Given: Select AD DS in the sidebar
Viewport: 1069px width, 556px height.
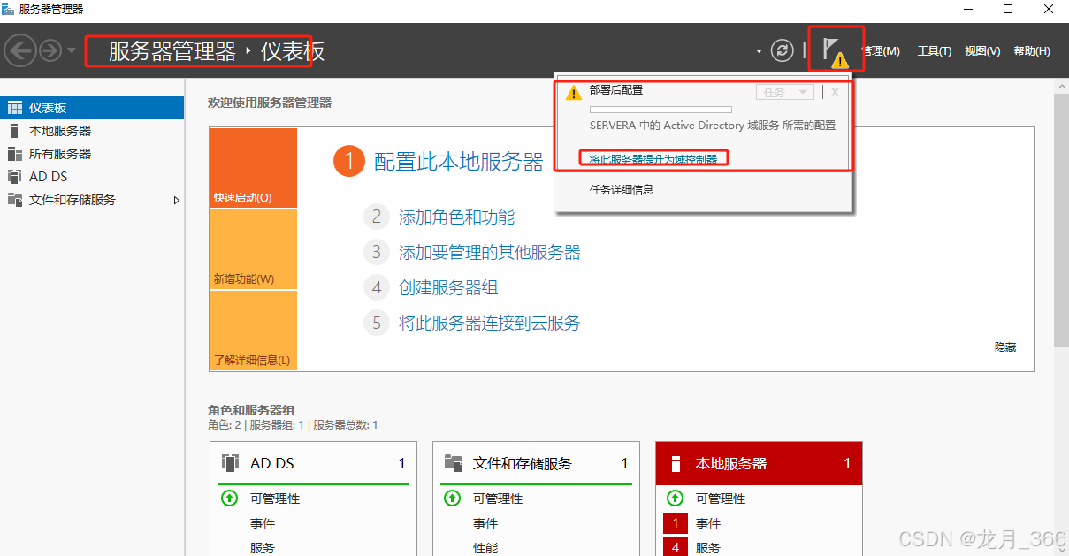Looking at the screenshot, I should (x=92, y=177).
